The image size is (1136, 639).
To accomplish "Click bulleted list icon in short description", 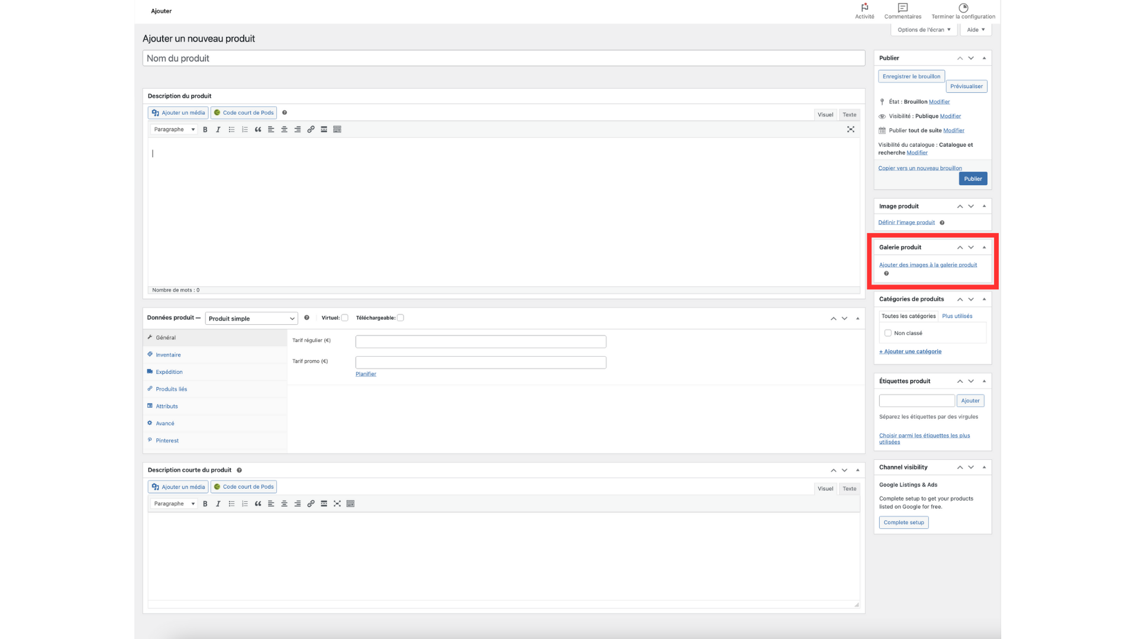I will [231, 504].
